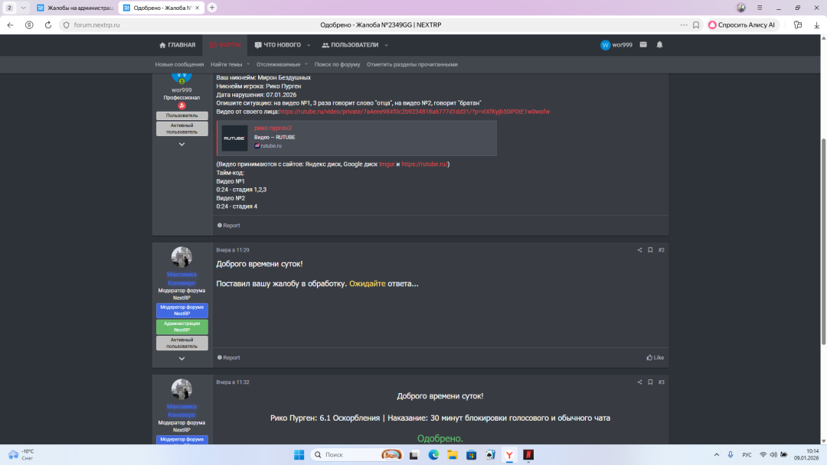Bookmark post #2
Viewport: 827px width, 465px height.
point(650,250)
